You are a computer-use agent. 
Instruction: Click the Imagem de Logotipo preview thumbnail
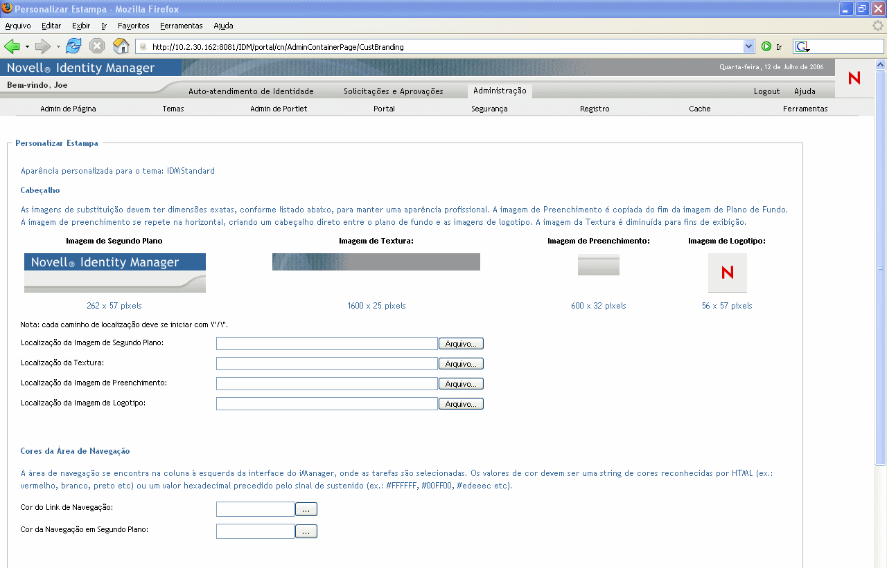(728, 273)
